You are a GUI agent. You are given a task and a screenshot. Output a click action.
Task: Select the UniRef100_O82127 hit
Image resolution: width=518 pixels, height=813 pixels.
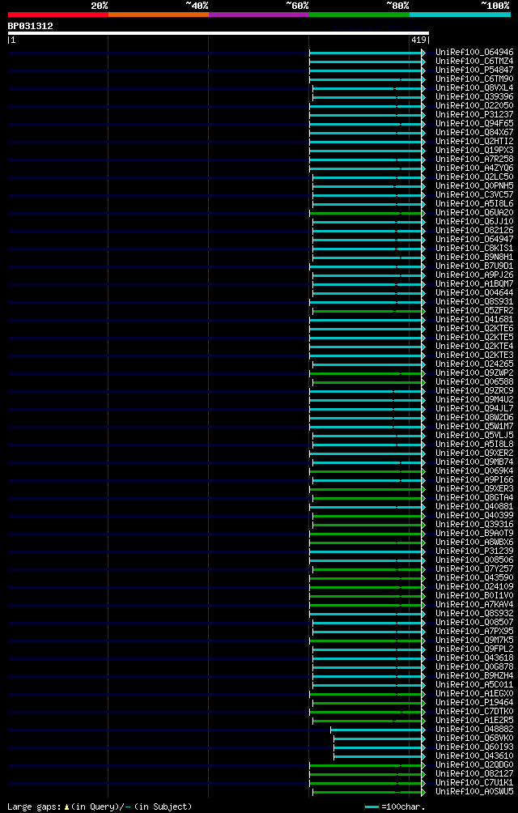[x=474, y=774]
